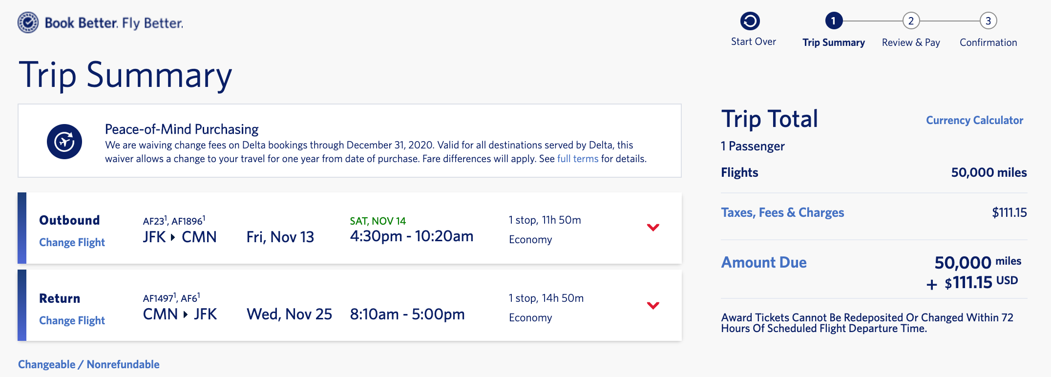Viewport: 1051px width, 377px height.
Task: Click the Start Over circular arrow icon
Action: coord(750,21)
